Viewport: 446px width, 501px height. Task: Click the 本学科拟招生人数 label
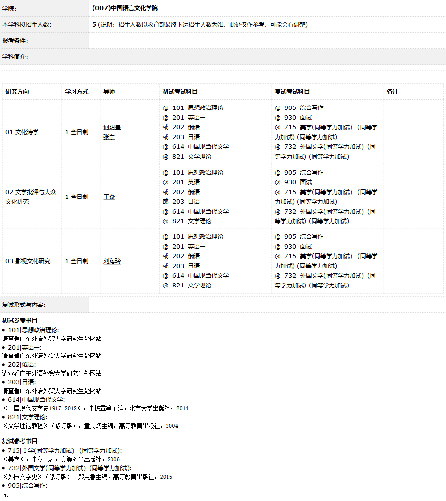click(x=27, y=25)
